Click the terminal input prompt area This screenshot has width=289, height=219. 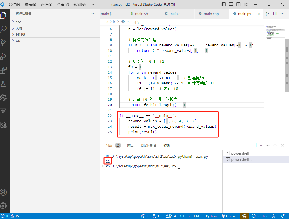(179, 166)
